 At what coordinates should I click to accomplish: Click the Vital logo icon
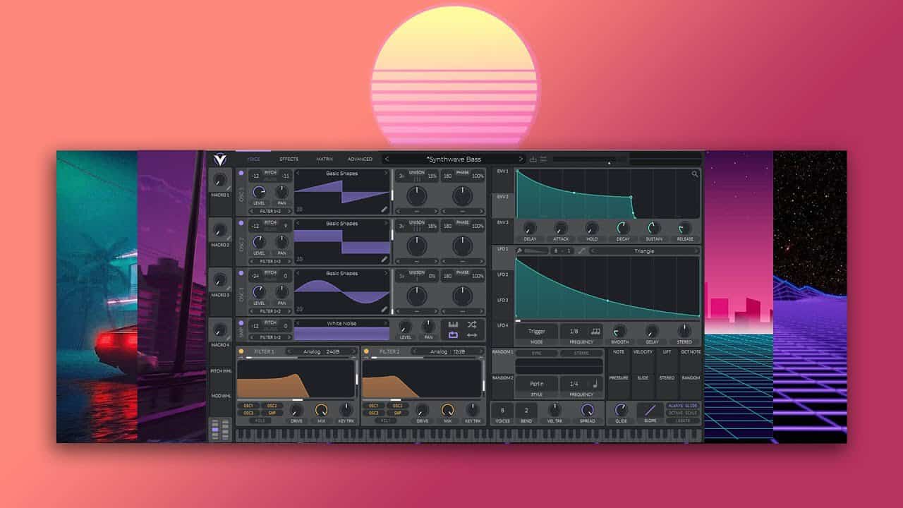pos(220,159)
